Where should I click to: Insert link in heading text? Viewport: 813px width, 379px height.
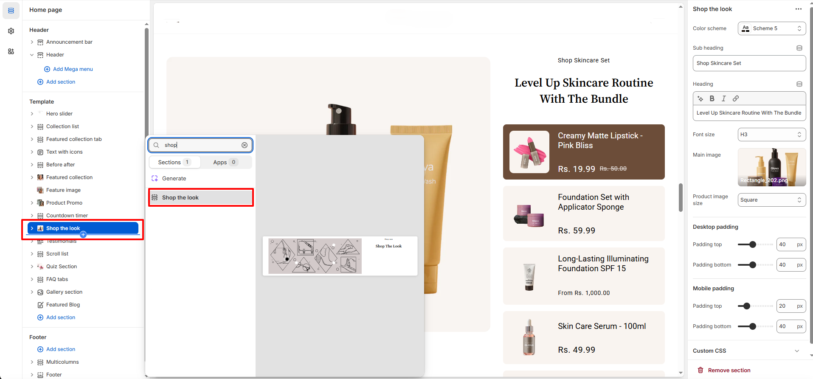(736, 98)
